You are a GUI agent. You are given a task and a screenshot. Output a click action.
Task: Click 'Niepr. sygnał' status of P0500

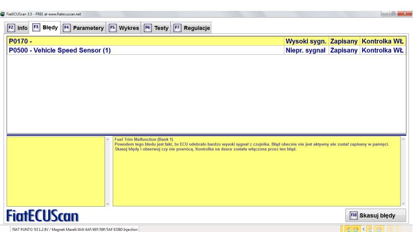306,50
